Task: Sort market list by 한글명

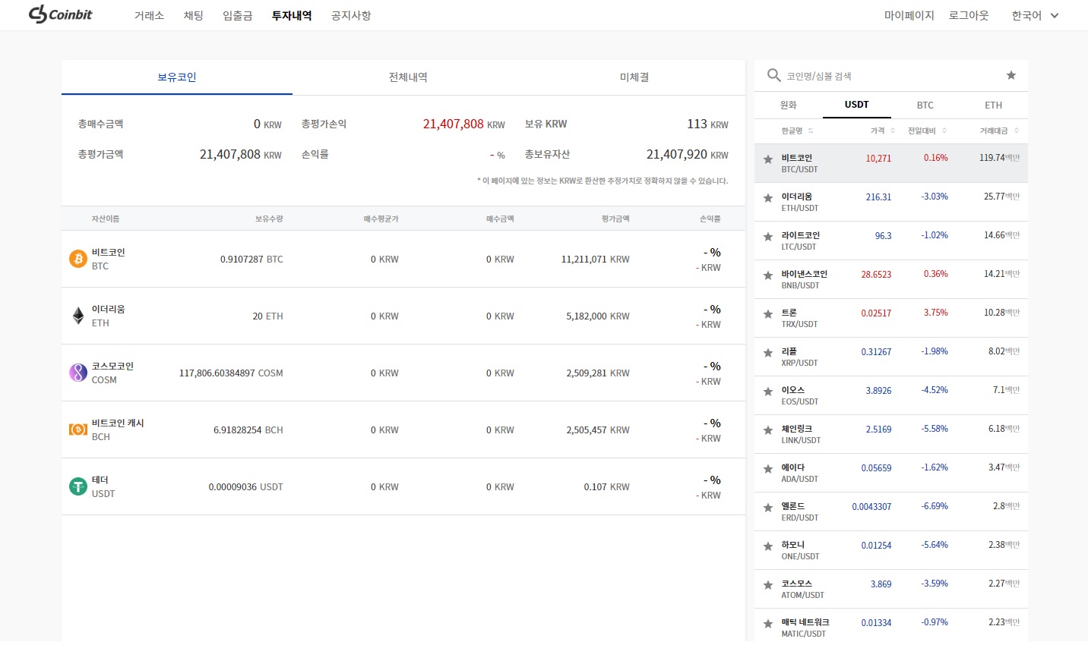Action: 797,131
